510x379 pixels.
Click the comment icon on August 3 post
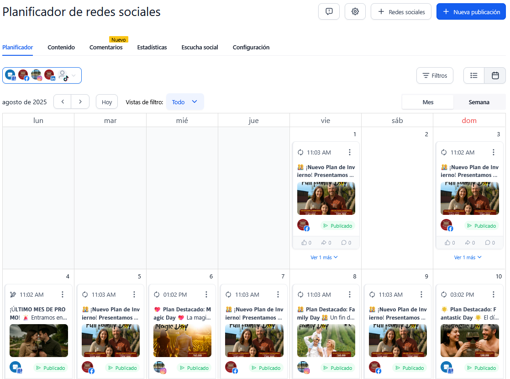pos(487,243)
